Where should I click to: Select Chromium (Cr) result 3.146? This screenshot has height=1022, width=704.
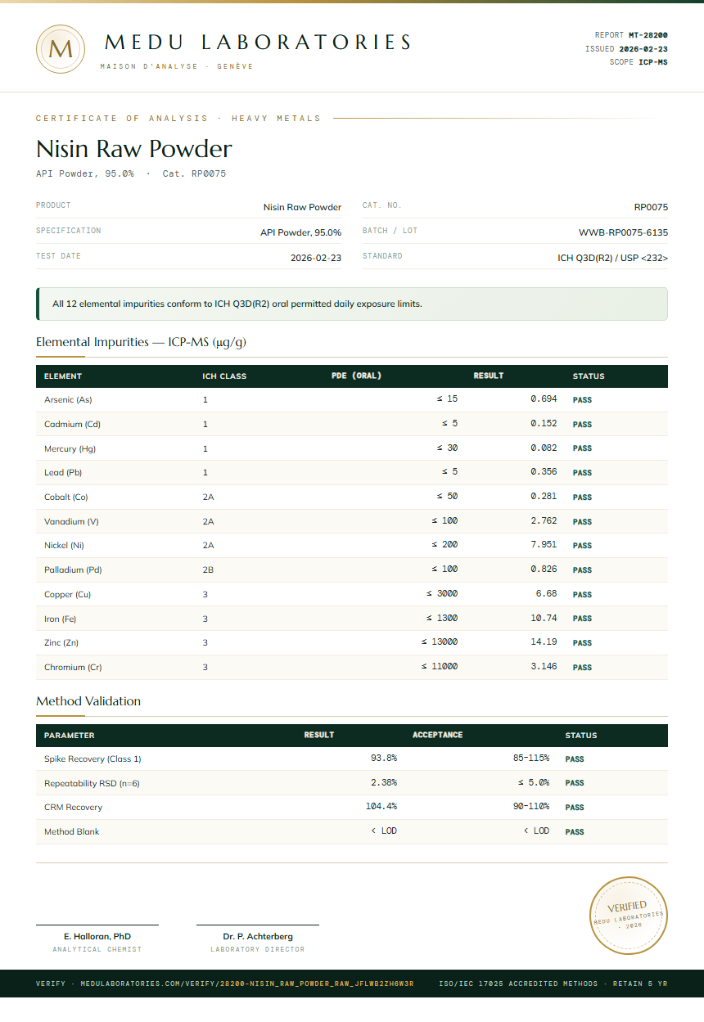tap(544, 667)
